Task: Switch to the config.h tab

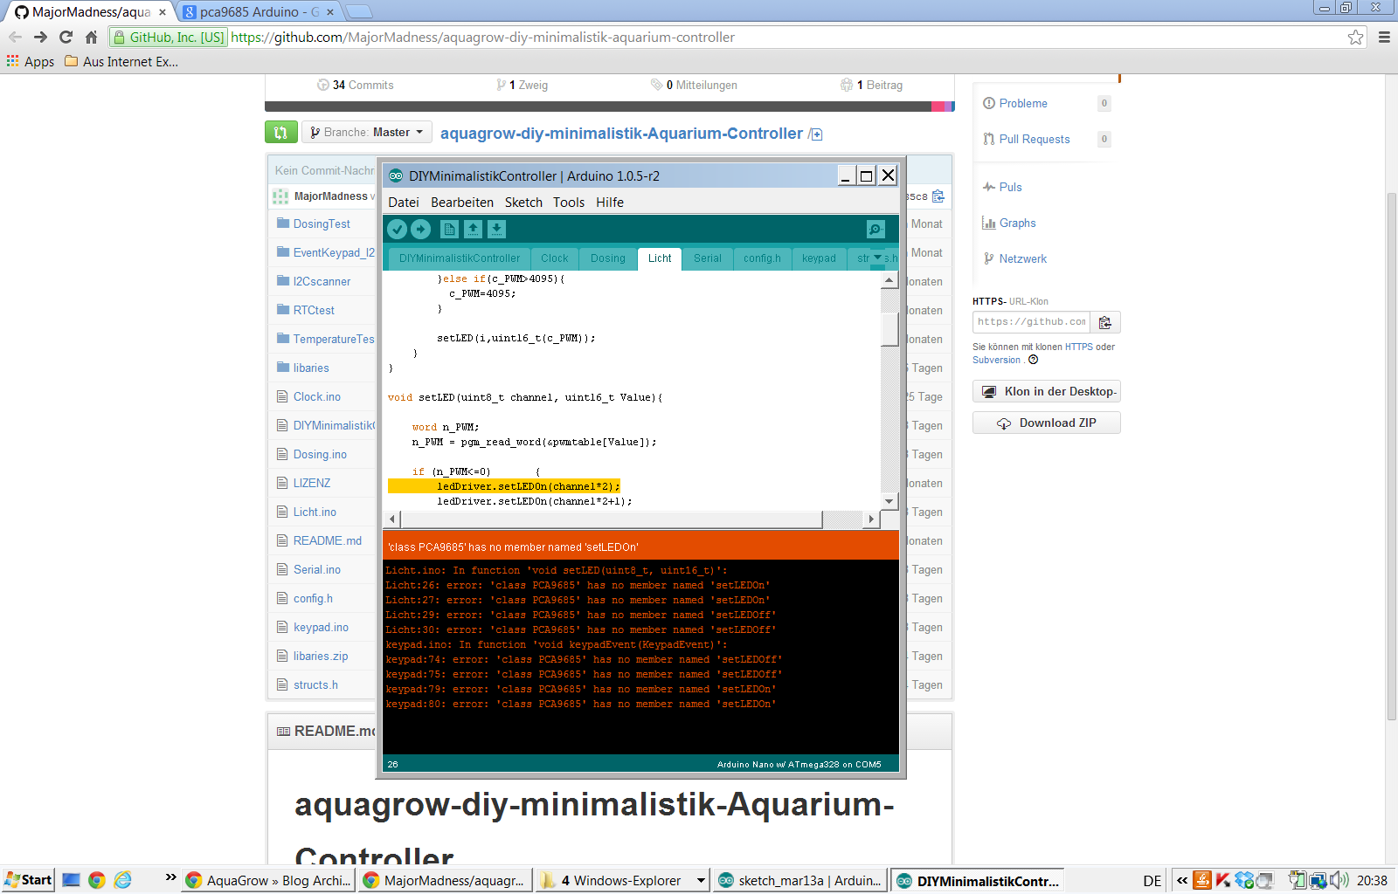Action: (x=762, y=258)
